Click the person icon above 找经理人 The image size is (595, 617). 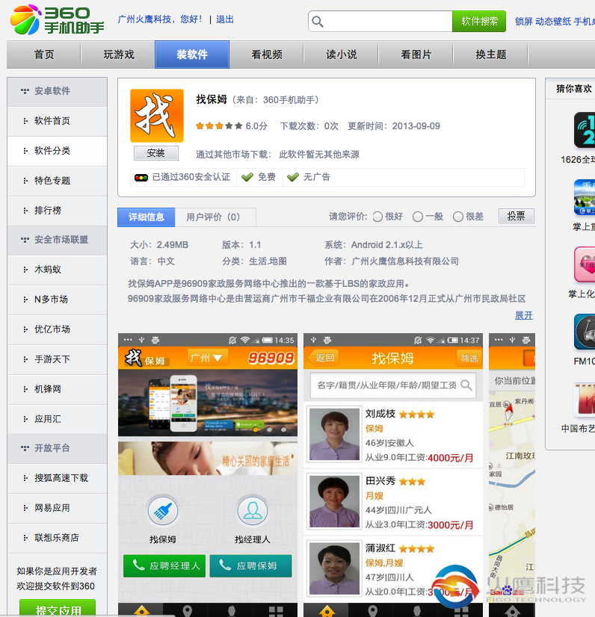point(253,511)
